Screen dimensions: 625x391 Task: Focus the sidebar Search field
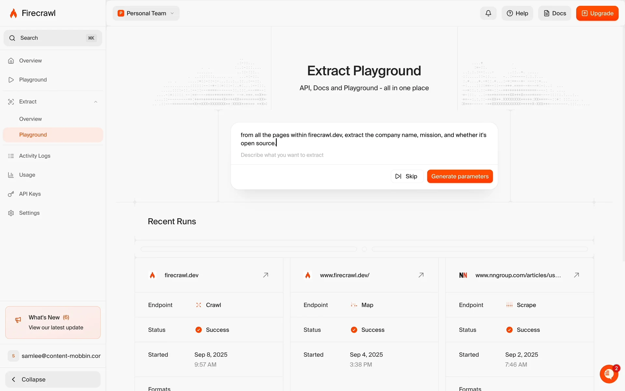click(x=53, y=38)
